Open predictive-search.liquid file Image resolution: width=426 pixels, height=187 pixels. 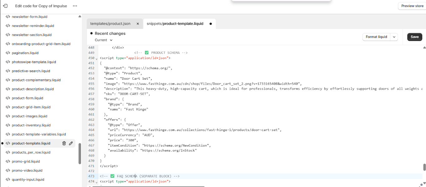(x=31, y=71)
